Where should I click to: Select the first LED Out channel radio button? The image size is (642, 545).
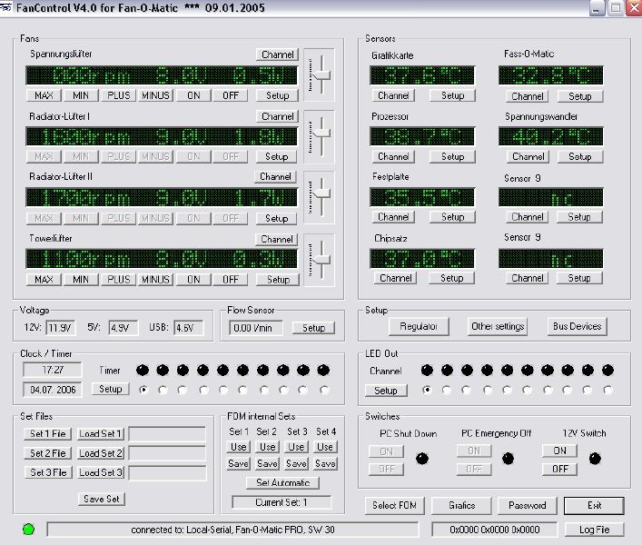click(427, 390)
